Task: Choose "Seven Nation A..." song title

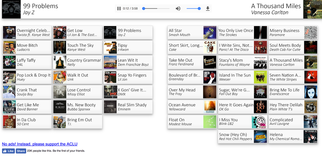Action: 285,75
